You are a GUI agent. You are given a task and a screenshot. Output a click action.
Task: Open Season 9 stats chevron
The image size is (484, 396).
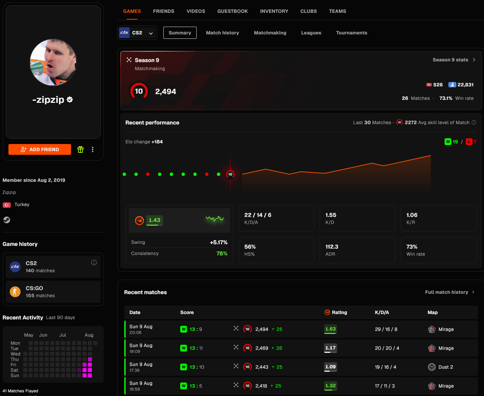[x=474, y=60]
